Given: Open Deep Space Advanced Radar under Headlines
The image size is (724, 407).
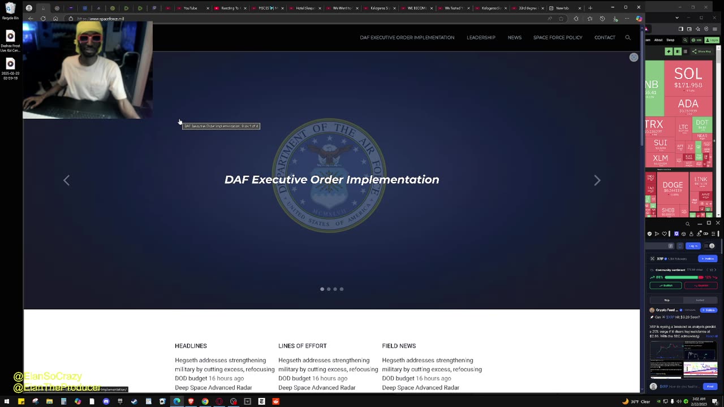Looking at the screenshot, I should click(x=213, y=387).
